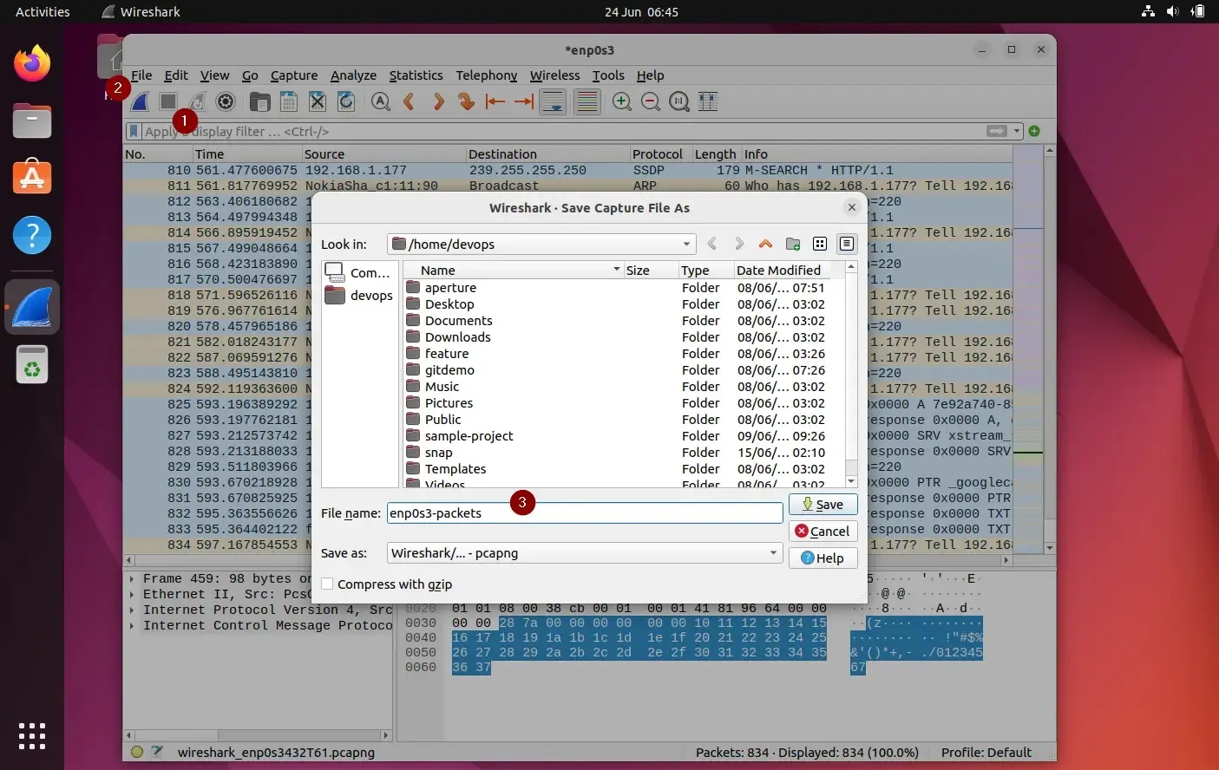Click the display filter bookmark toggle
The width and height of the screenshot is (1219, 770).
point(133,131)
